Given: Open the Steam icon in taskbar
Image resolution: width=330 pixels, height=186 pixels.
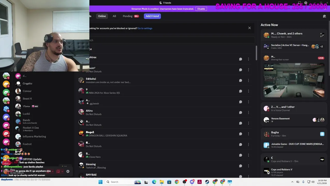Looking at the screenshot, I should click(207, 182).
